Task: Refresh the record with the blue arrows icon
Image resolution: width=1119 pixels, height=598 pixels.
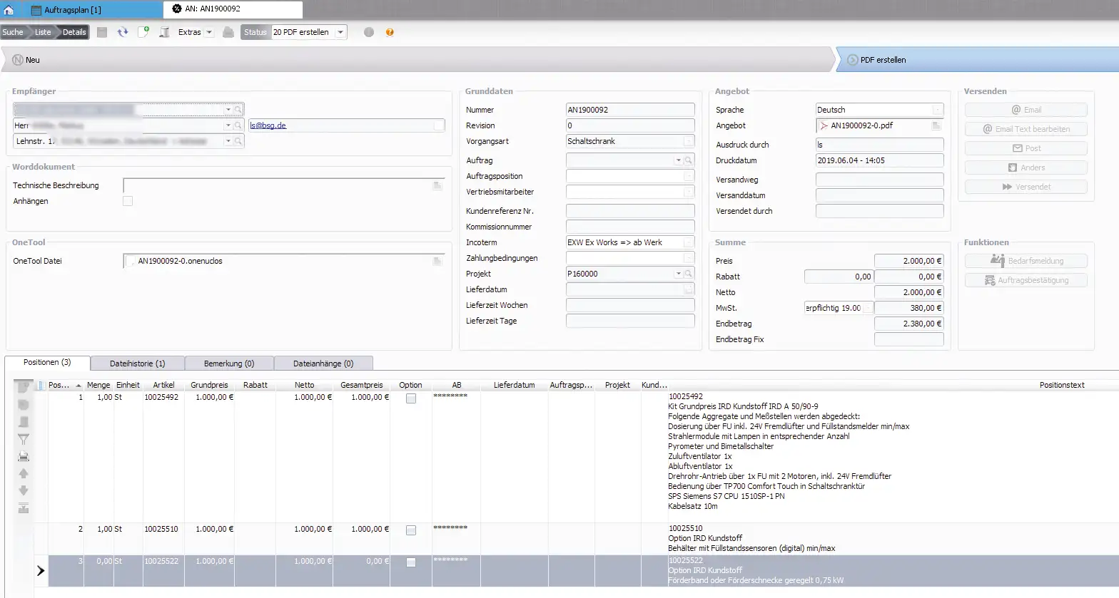Action: pos(123,32)
